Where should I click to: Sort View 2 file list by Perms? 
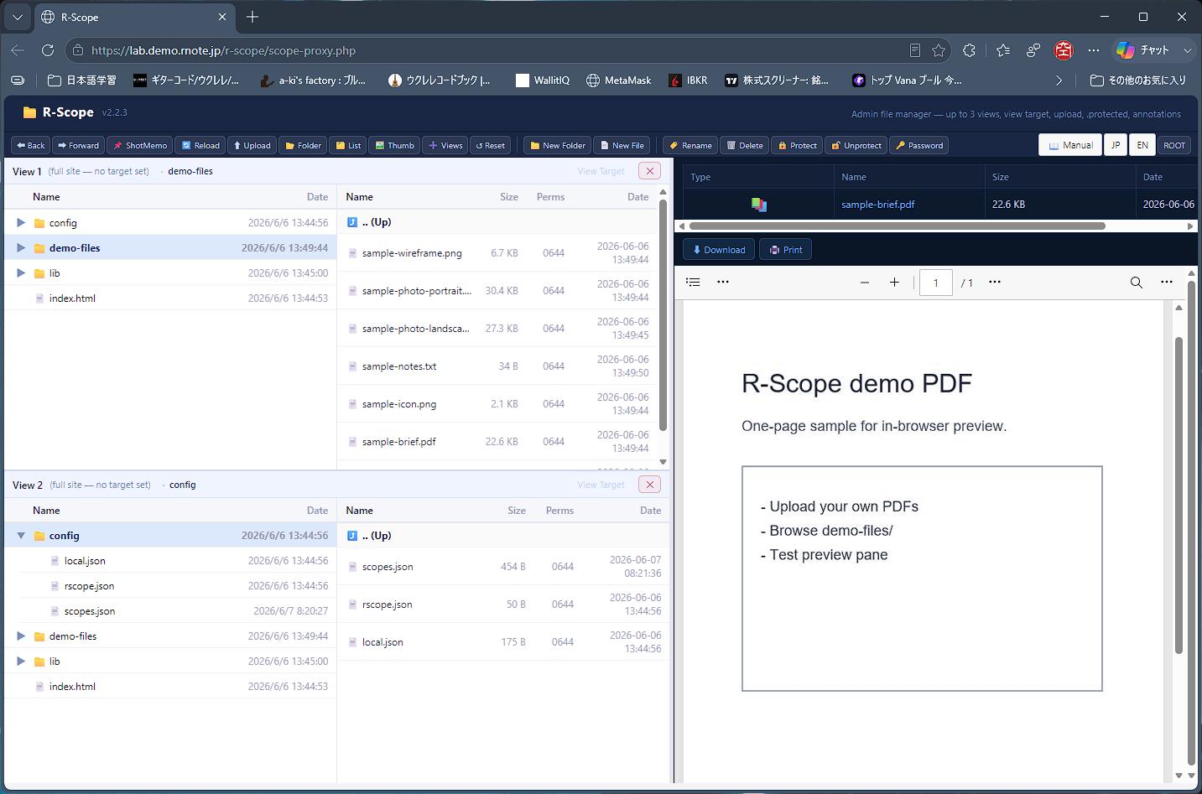tap(559, 511)
